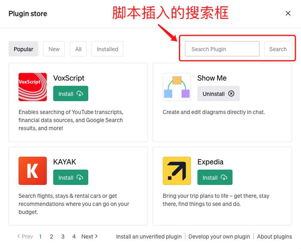Switch to the All tab

[x=78, y=49]
